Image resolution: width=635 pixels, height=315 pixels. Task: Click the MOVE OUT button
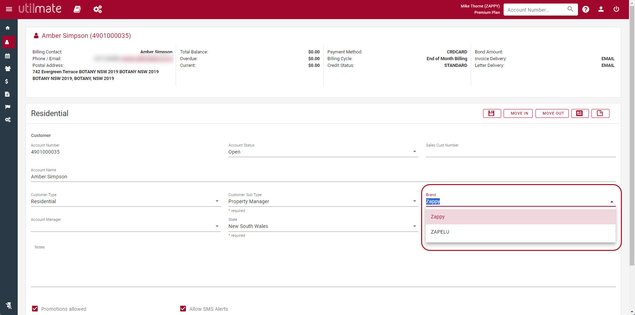(x=552, y=113)
